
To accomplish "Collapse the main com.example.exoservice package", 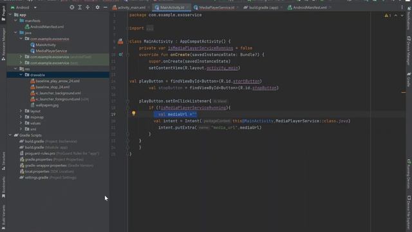I will pos(21,39).
